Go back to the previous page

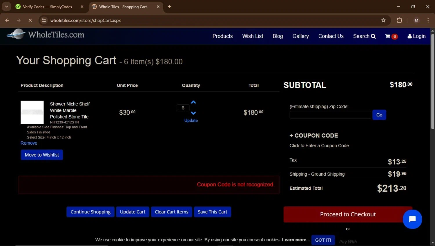(x=7, y=20)
